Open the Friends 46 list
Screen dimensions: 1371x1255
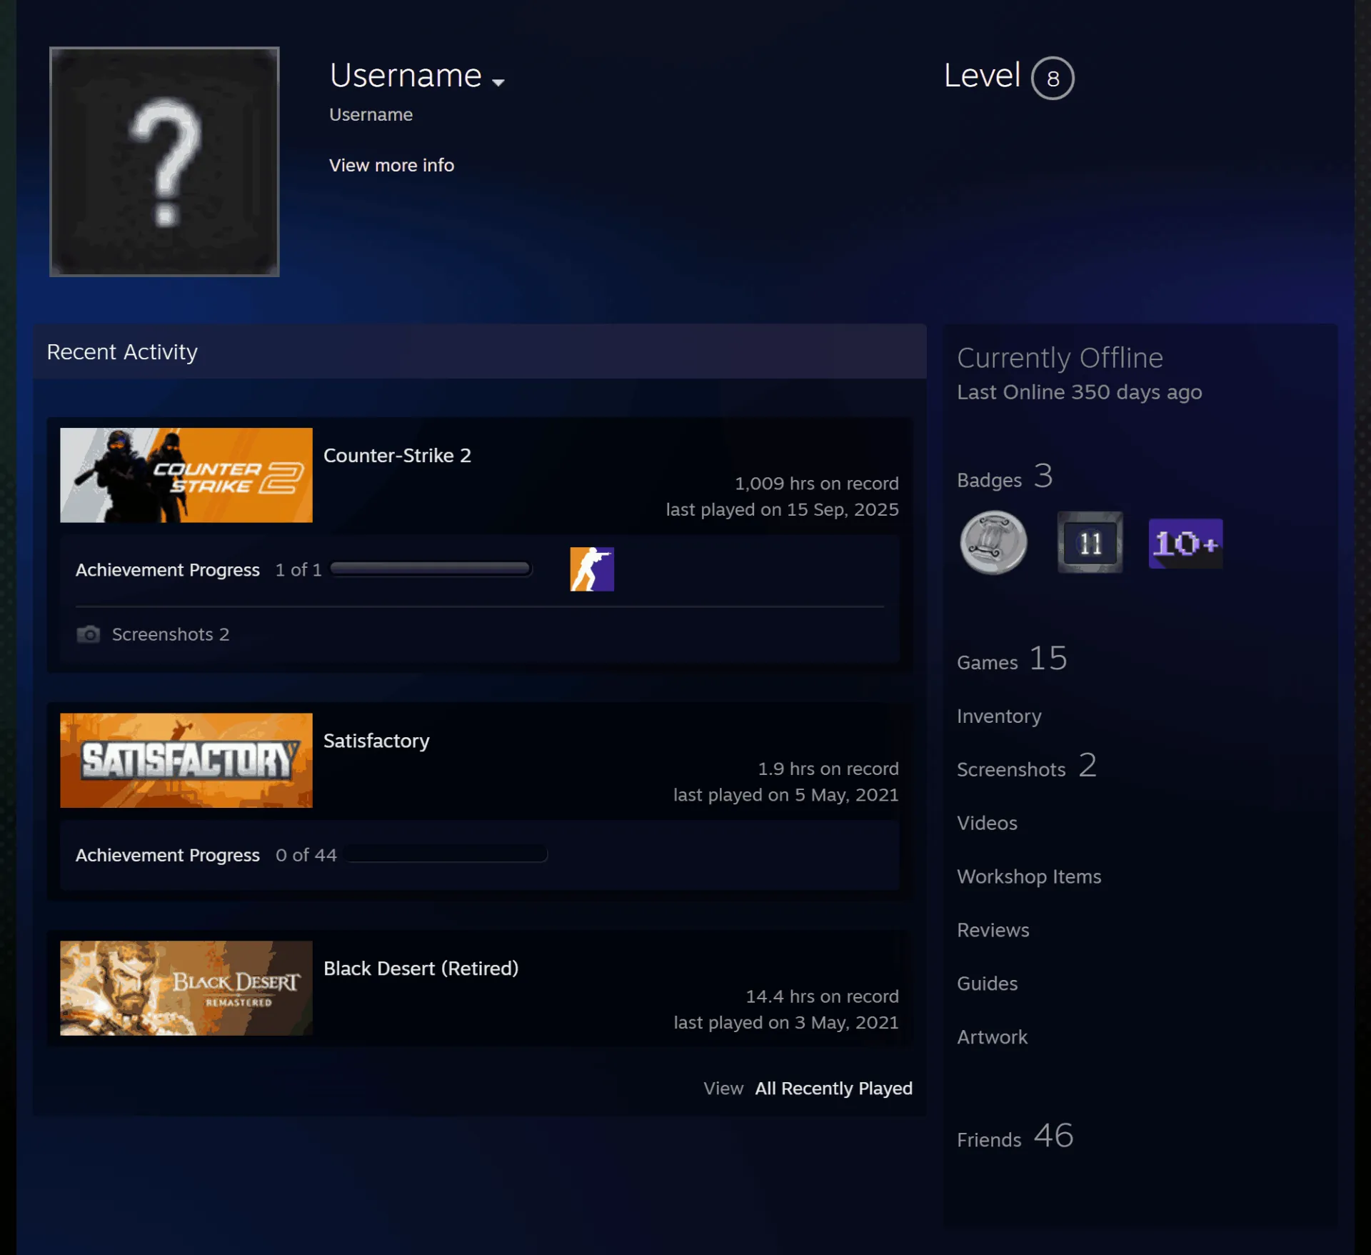(x=1015, y=1136)
